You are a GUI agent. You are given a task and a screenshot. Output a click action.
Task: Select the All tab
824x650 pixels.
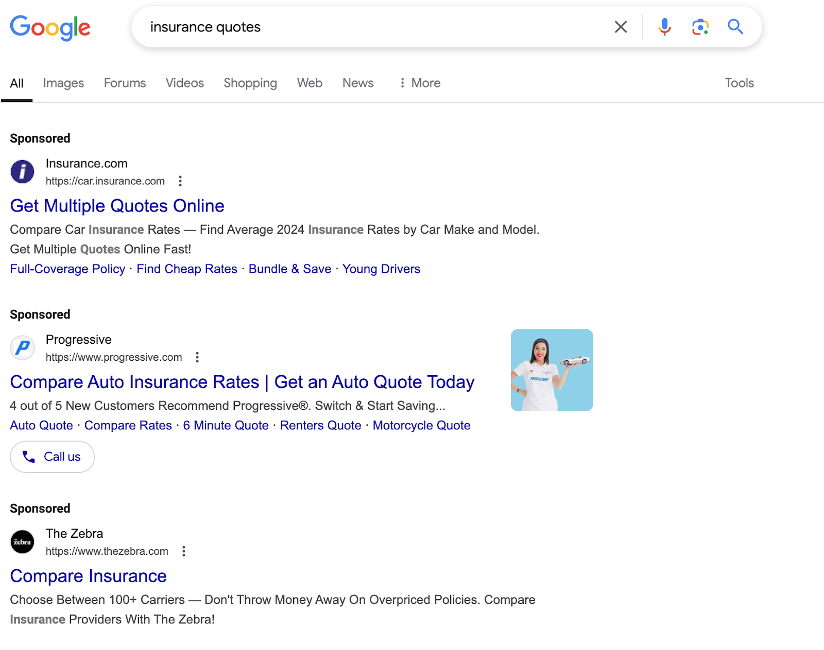(x=16, y=83)
